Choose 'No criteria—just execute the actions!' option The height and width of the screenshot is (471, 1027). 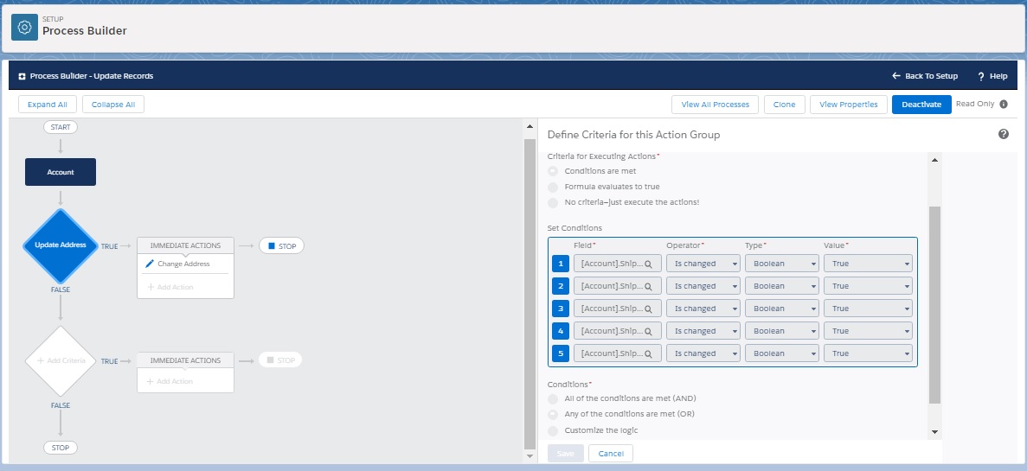(553, 202)
